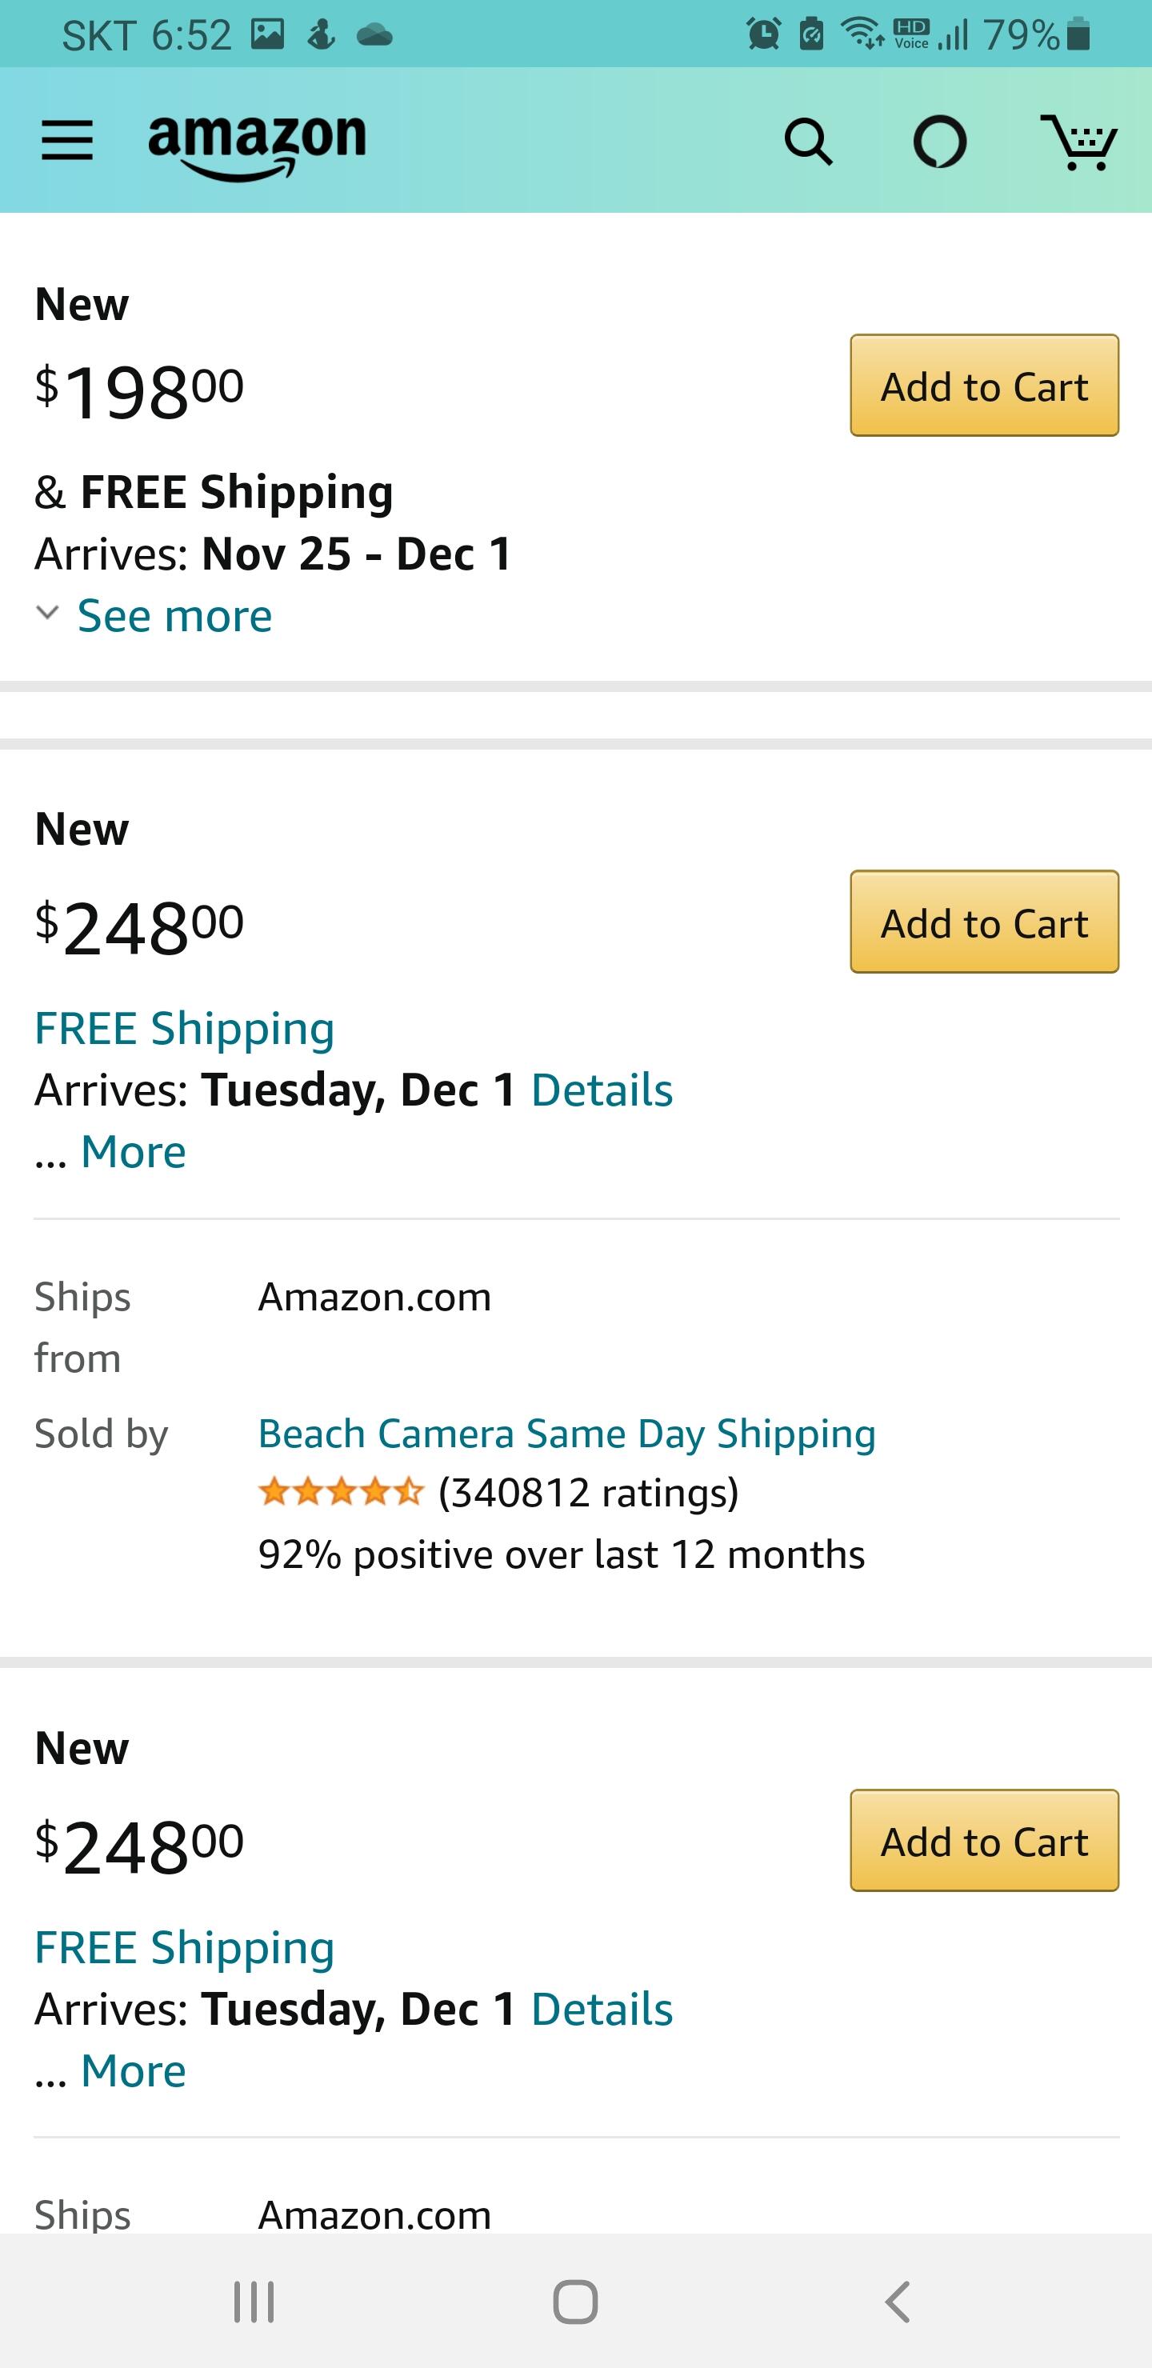
Task: View delivery Details for second $248 offer
Action: (x=602, y=2009)
